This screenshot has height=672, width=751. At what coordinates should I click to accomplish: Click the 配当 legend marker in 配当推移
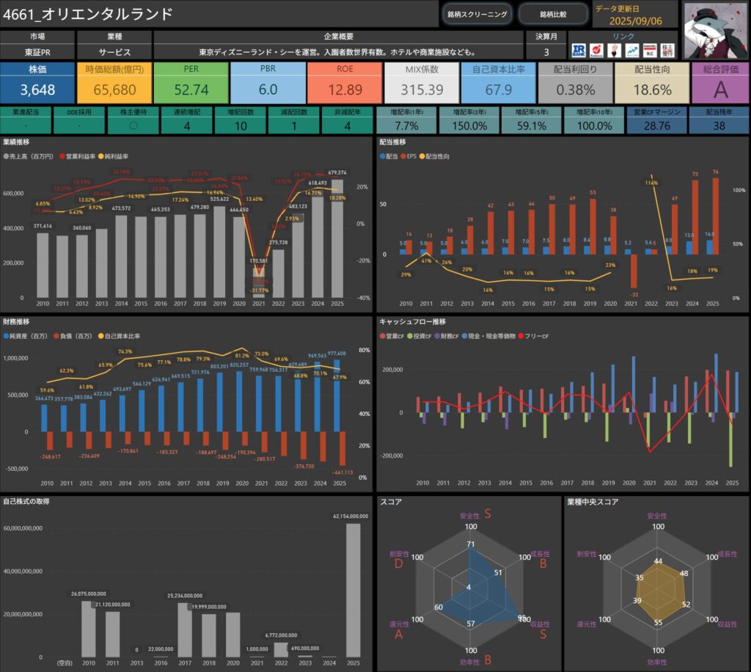(x=383, y=156)
